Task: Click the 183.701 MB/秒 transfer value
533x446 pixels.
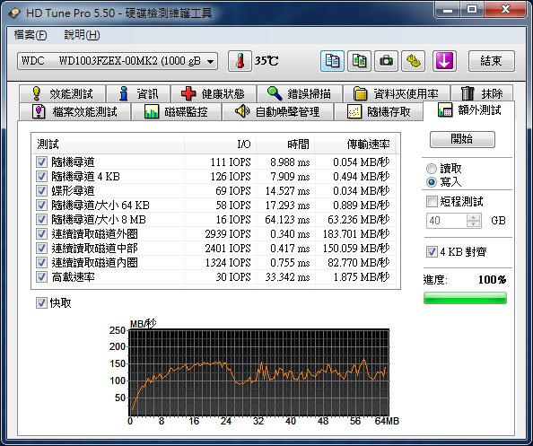Action: pyautogui.click(x=356, y=234)
